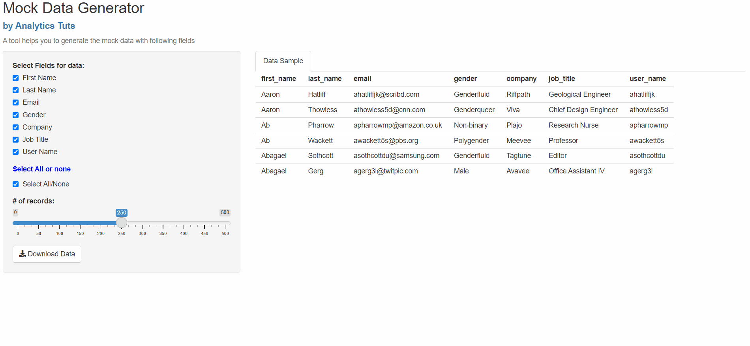The image size is (750, 346).
Task: Toggle the Gender field checkbox
Action: click(x=16, y=115)
